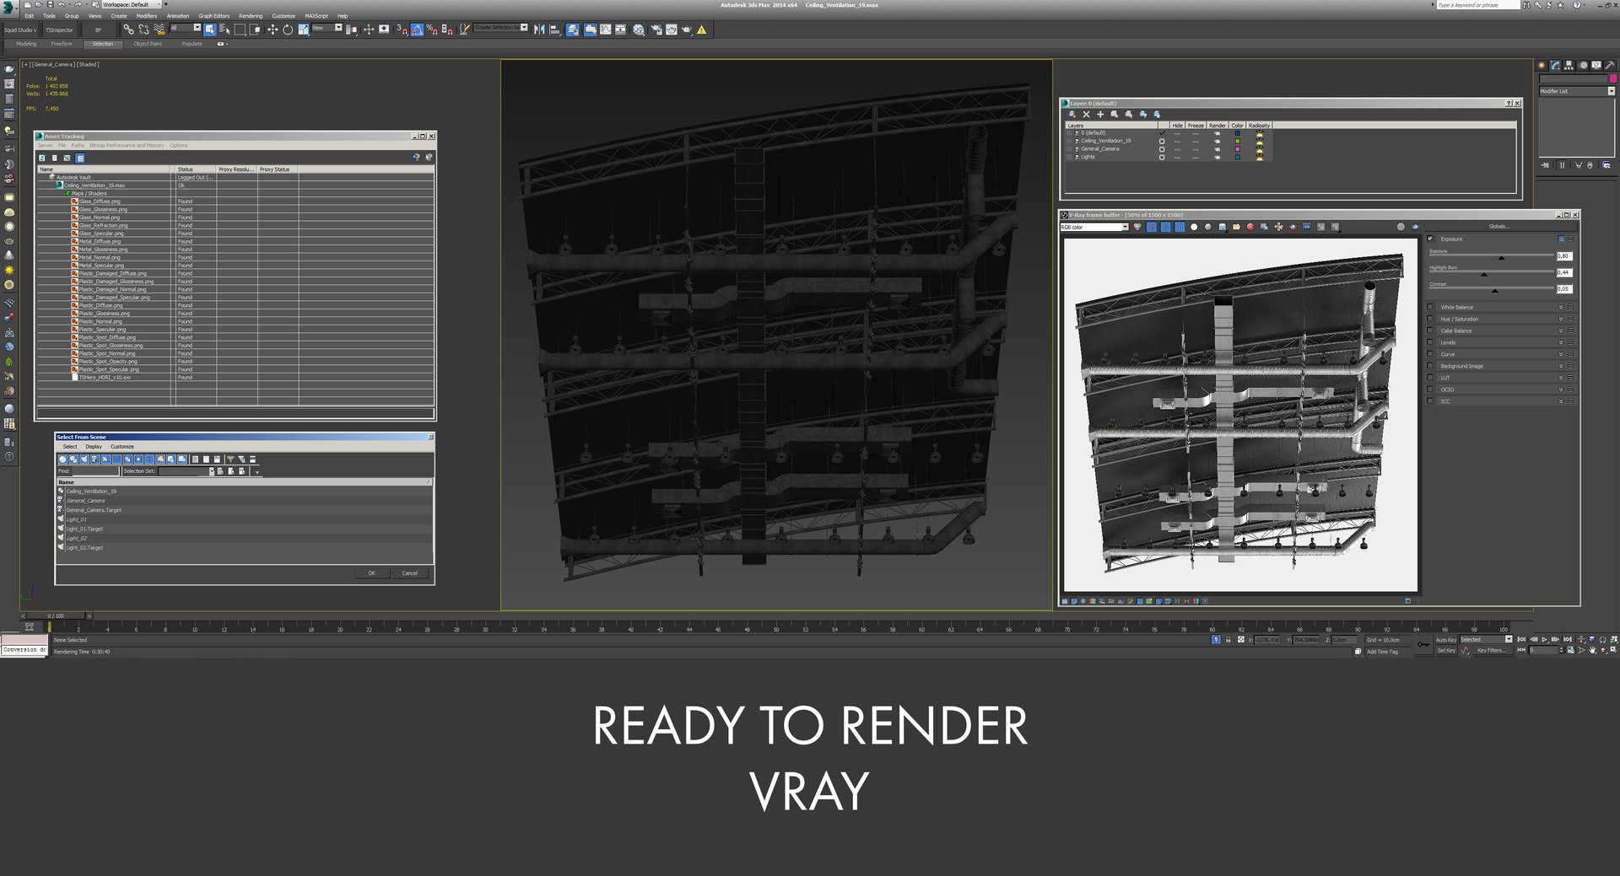
Task: Enable Hue / Saturation correction checkbox
Action: point(1430,319)
